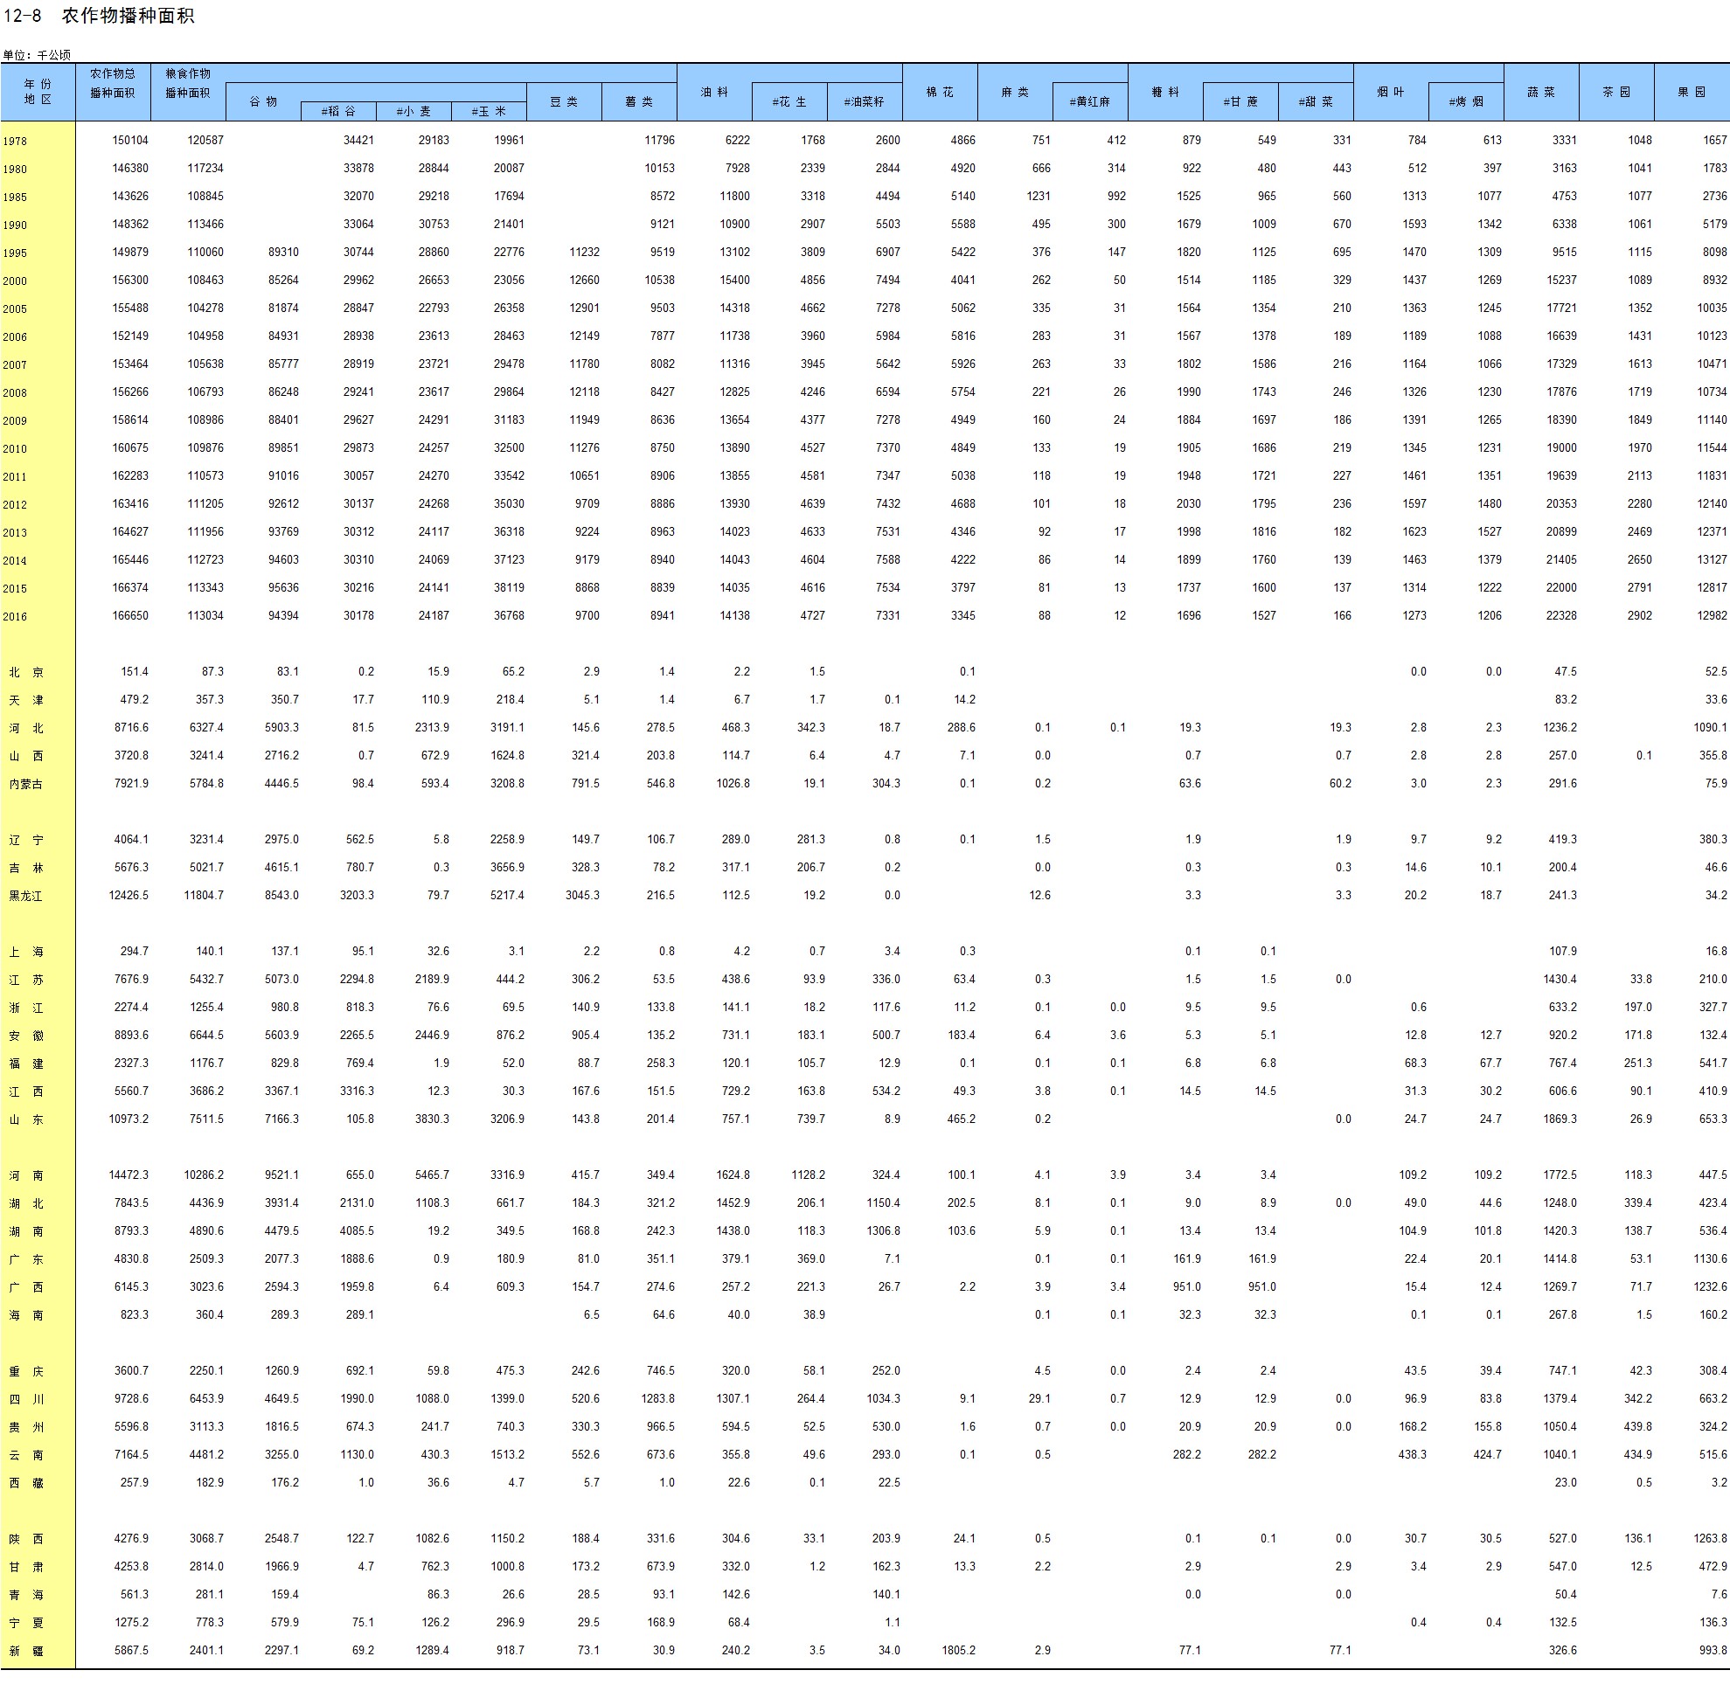Select the 新疆 row label

26,1652
